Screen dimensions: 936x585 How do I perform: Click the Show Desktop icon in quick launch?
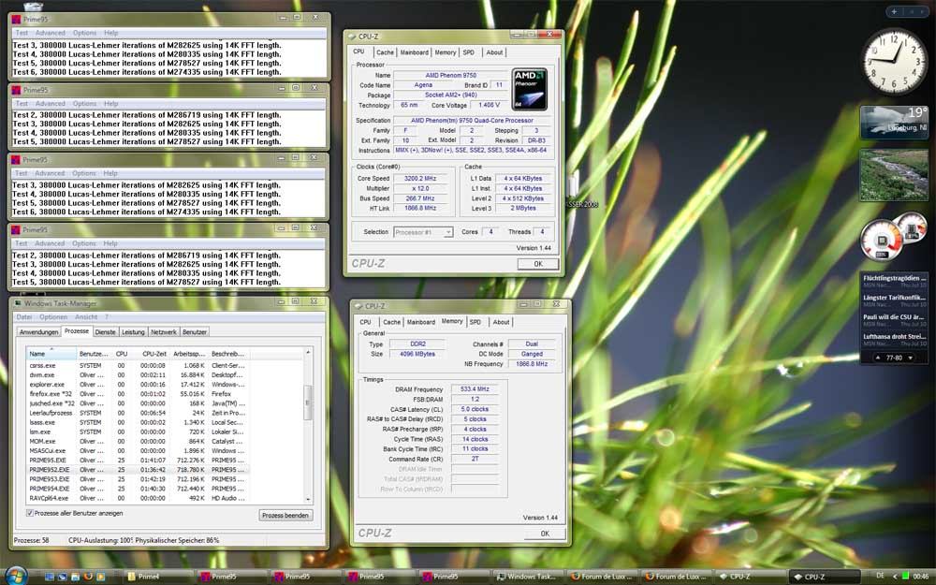[50, 577]
